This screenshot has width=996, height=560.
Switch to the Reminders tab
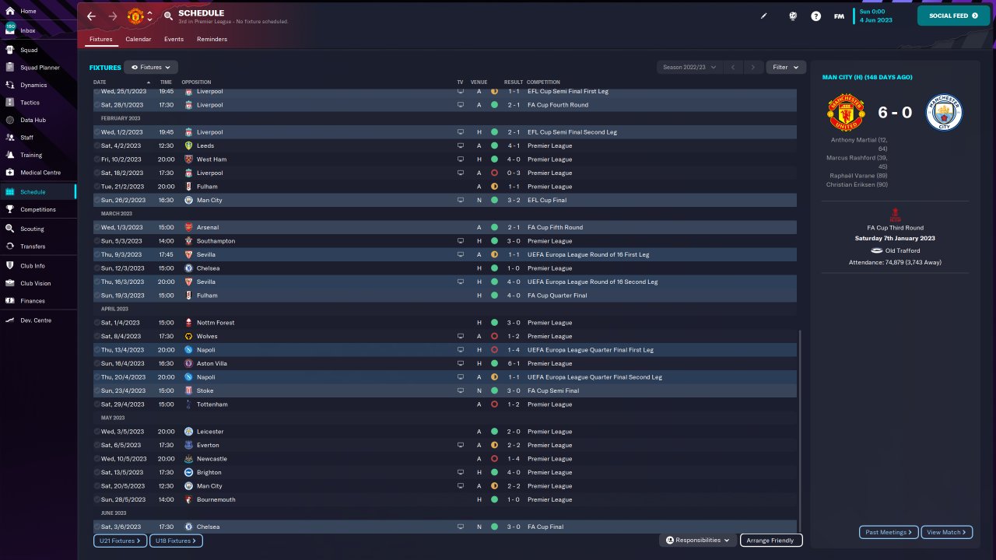[212, 39]
